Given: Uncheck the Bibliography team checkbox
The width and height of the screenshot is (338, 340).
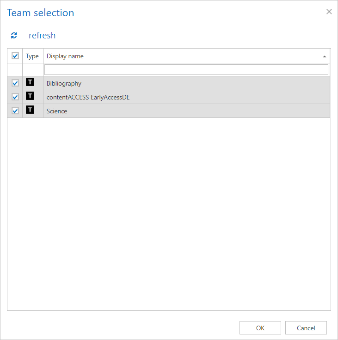Looking at the screenshot, I should 15,83.
